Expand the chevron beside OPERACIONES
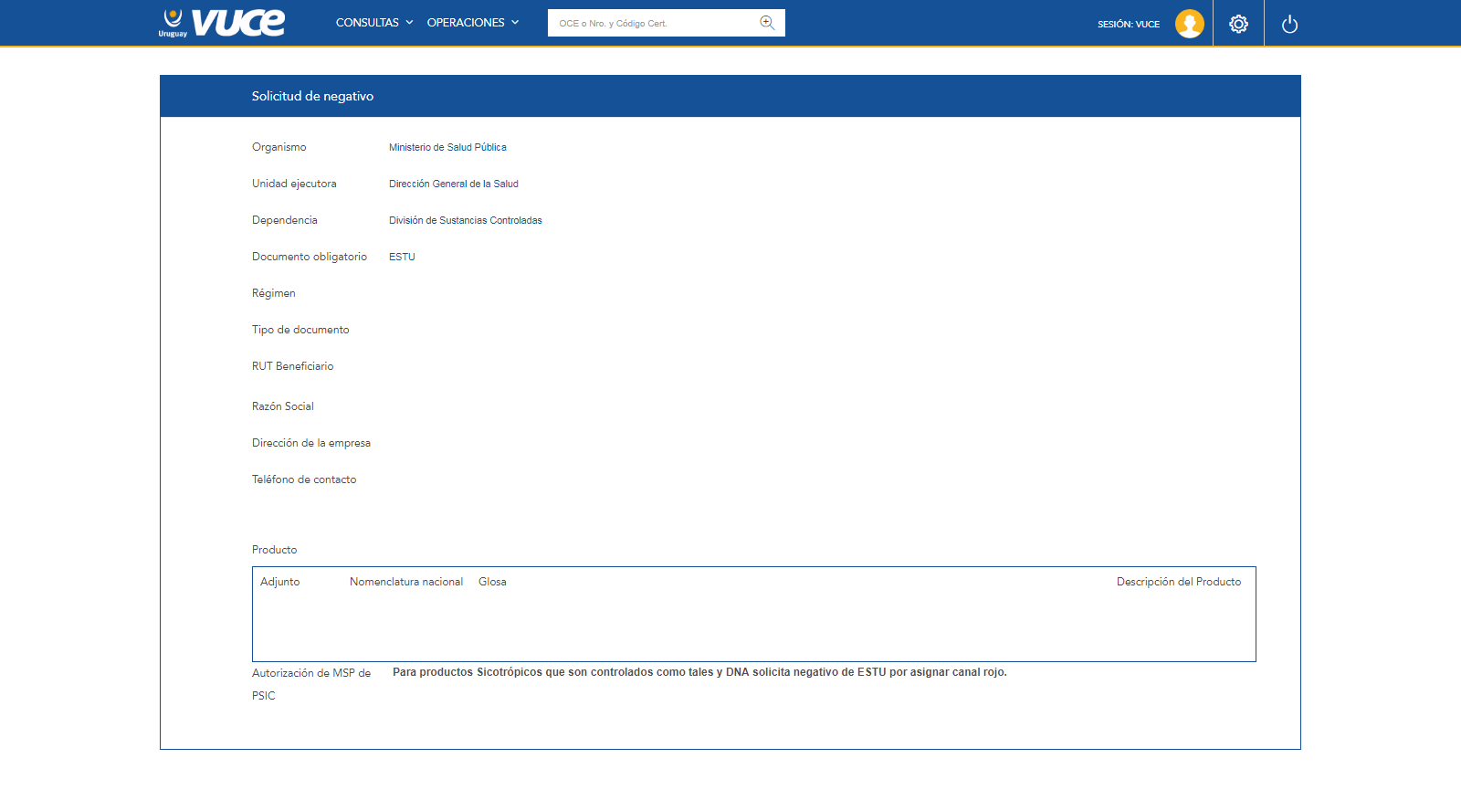The width and height of the screenshot is (1461, 790). point(515,23)
